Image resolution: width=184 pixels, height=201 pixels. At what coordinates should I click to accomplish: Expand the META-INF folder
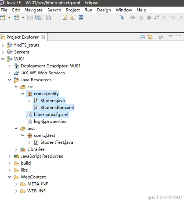click(x=16, y=184)
